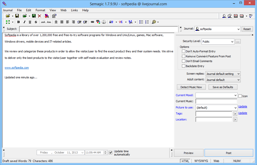
Task: Click the chain link with colored dots icon
Action: click(x=98, y=22)
